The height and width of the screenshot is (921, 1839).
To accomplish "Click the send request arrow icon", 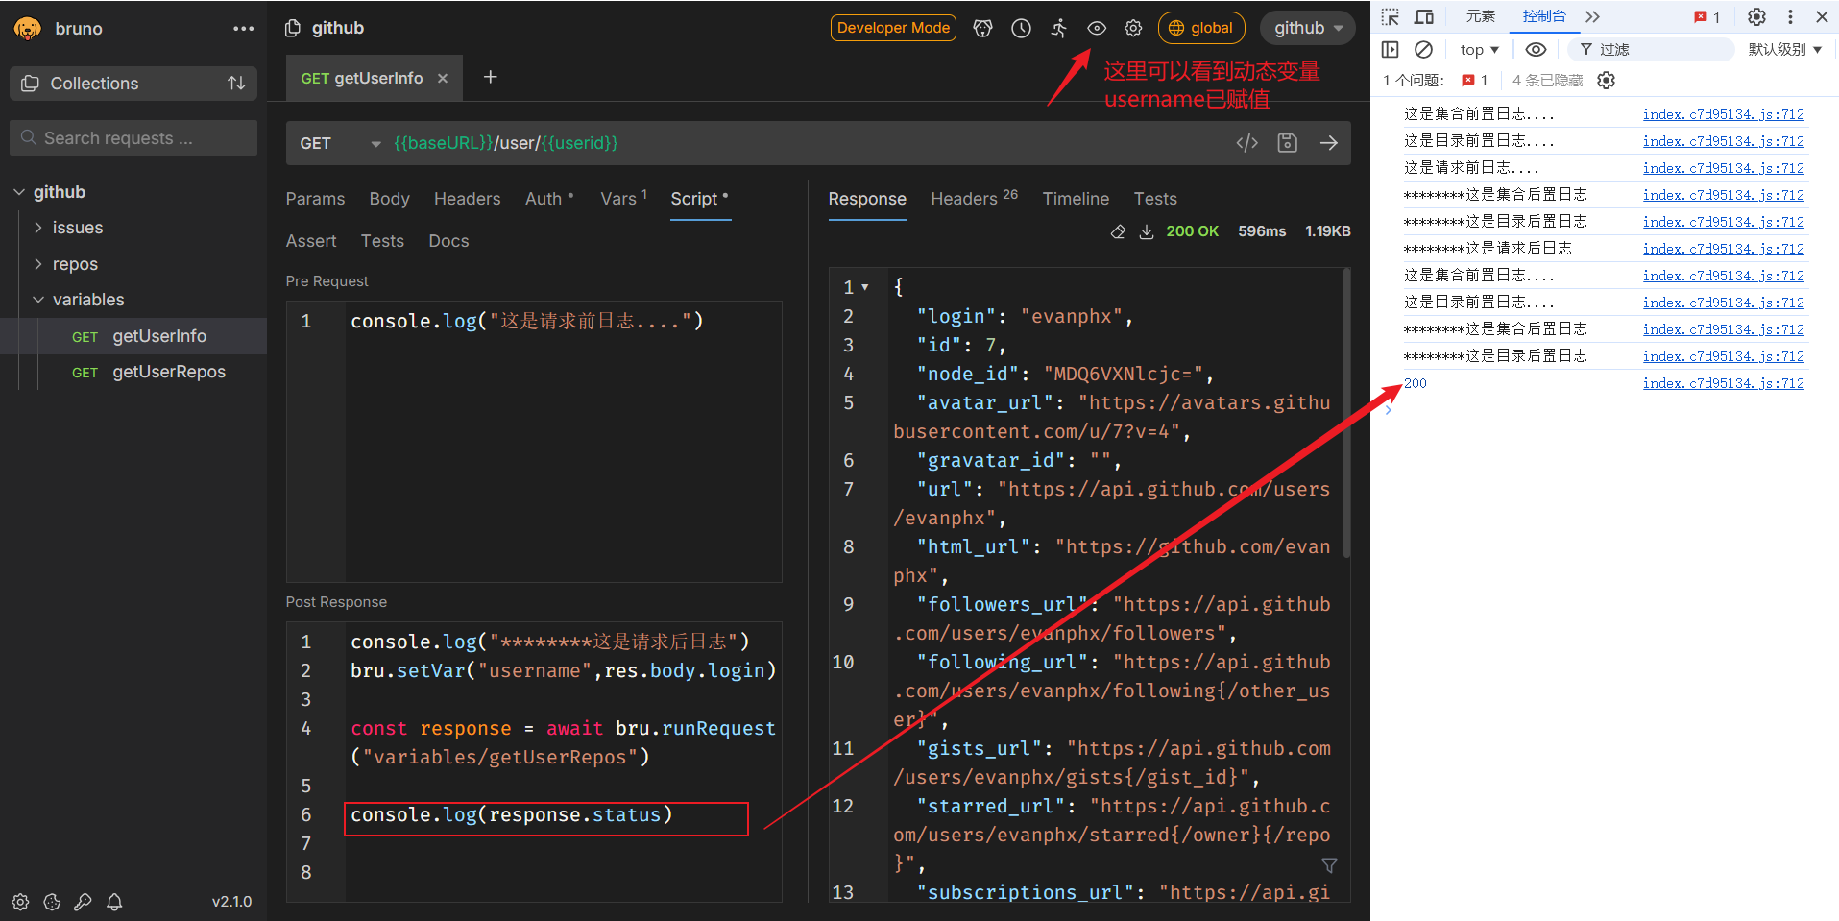I will coord(1328,143).
